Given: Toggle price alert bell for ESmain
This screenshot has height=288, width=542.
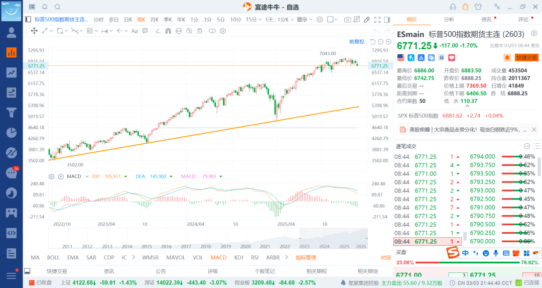Looking at the screenshot, I should (507, 57).
